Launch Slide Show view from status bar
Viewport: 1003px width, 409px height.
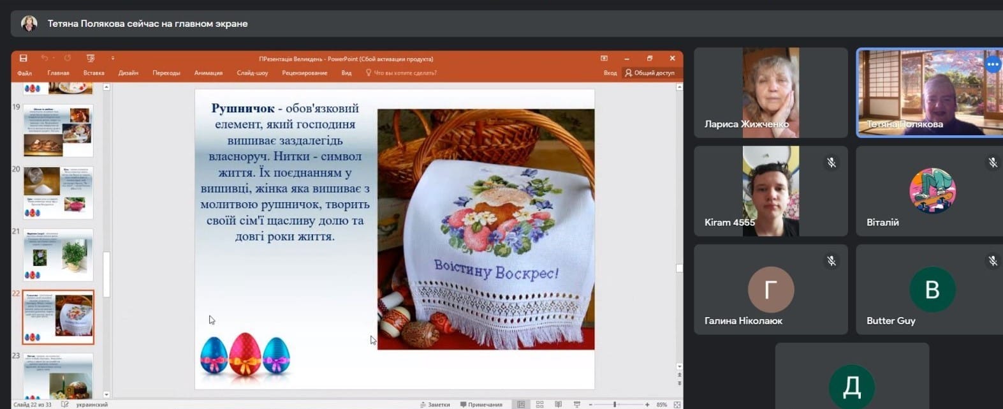click(x=576, y=405)
